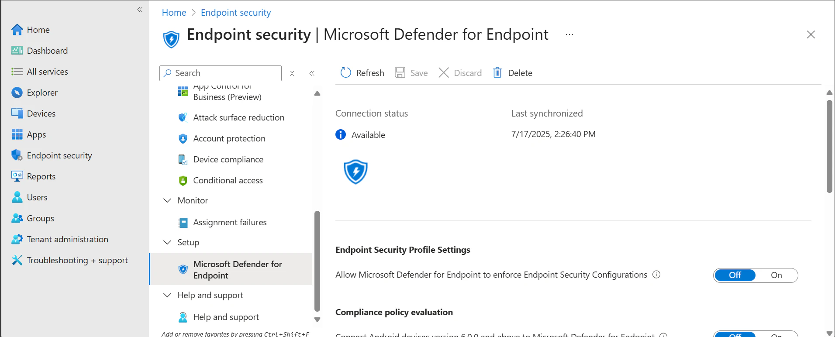Click Assignment failures notebook icon

pyautogui.click(x=183, y=223)
